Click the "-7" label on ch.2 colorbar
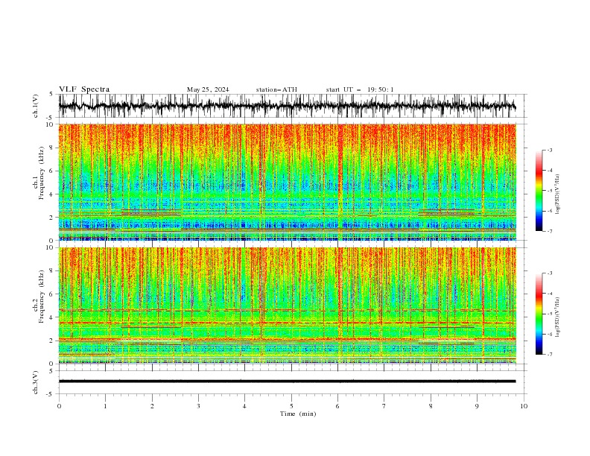This screenshot has height=456, width=590. [550, 355]
